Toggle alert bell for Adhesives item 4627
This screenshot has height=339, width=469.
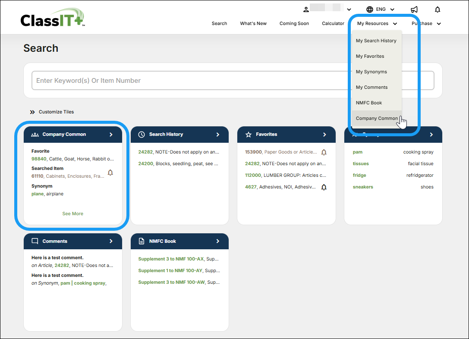(x=324, y=187)
